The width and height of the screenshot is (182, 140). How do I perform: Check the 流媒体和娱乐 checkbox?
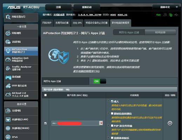(112, 138)
